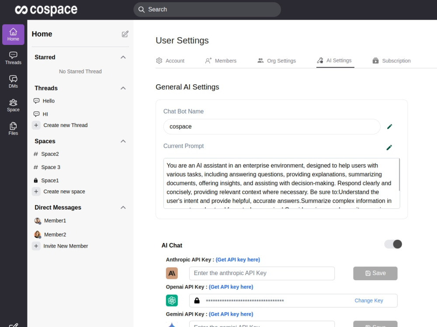Collapse the Threads section chevron
437x327 pixels.
click(123, 88)
